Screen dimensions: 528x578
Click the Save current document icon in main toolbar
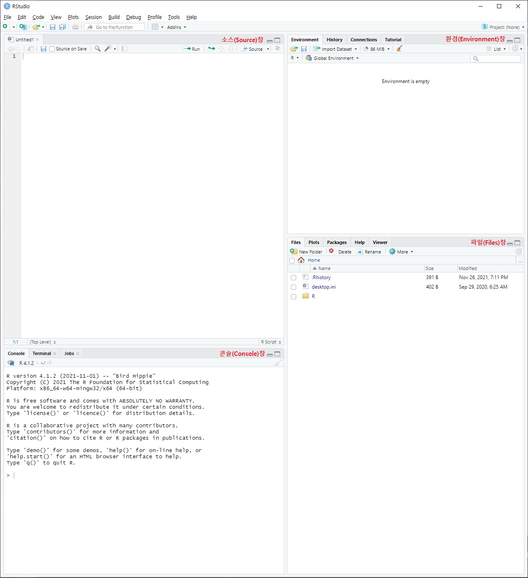coord(52,27)
